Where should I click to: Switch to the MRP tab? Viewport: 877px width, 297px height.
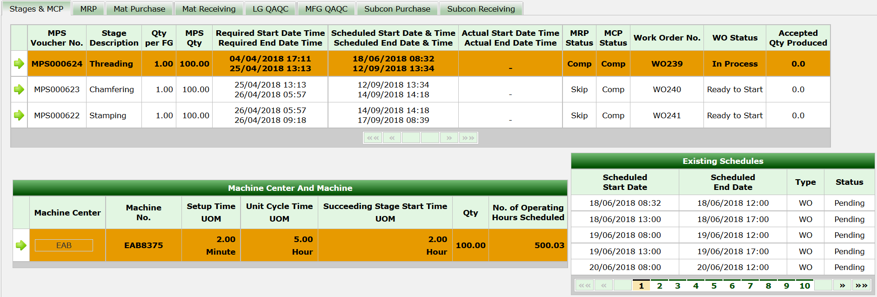pos(88,9)
